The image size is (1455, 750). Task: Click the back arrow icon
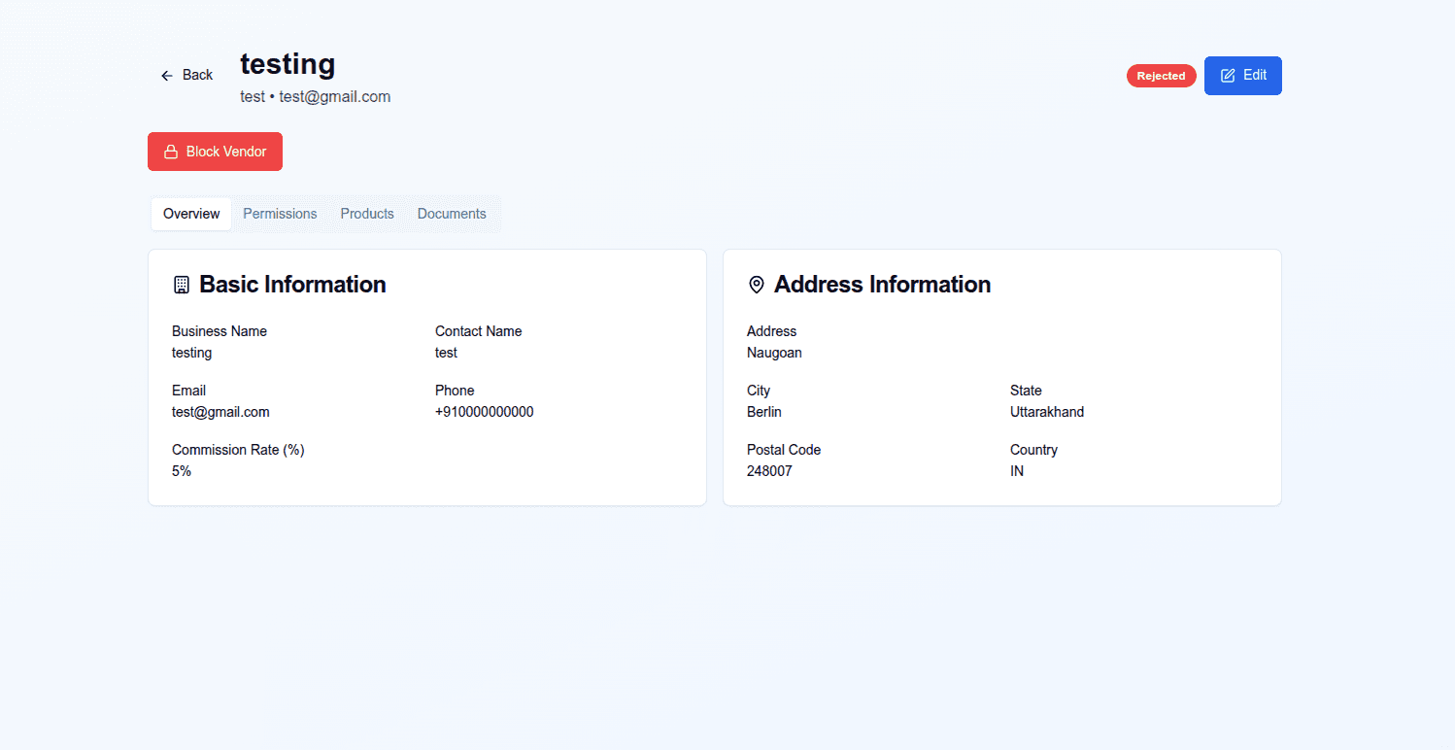[x=167, y=76]
